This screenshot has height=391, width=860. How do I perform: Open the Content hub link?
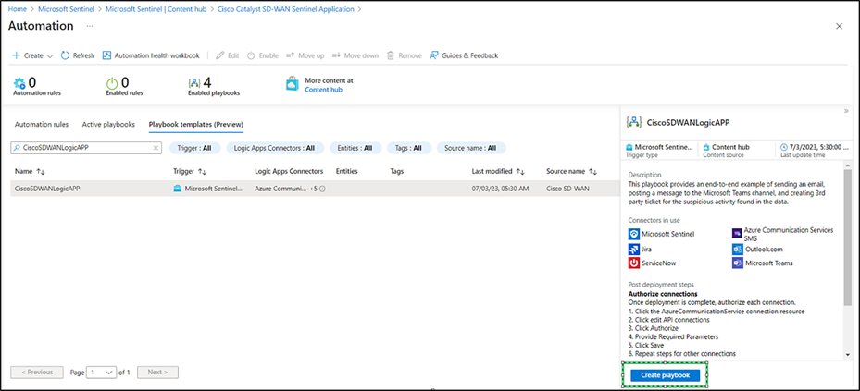[x=324, y=90]
